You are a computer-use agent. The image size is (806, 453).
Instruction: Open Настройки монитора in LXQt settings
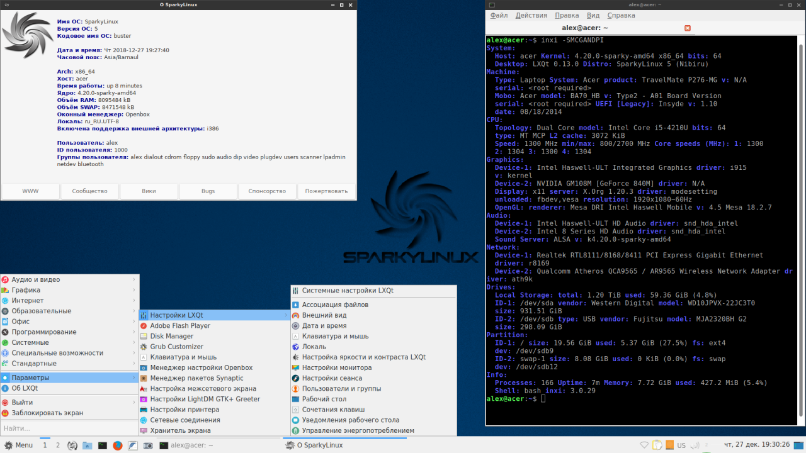[x=373, y=367]
